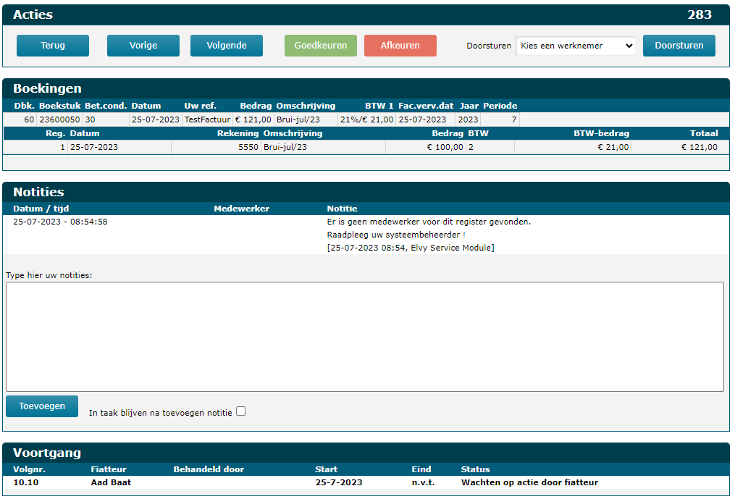Screen dimensions: 735x499
Task: Go to previous item with Vorige
Action: coord(143,46)
